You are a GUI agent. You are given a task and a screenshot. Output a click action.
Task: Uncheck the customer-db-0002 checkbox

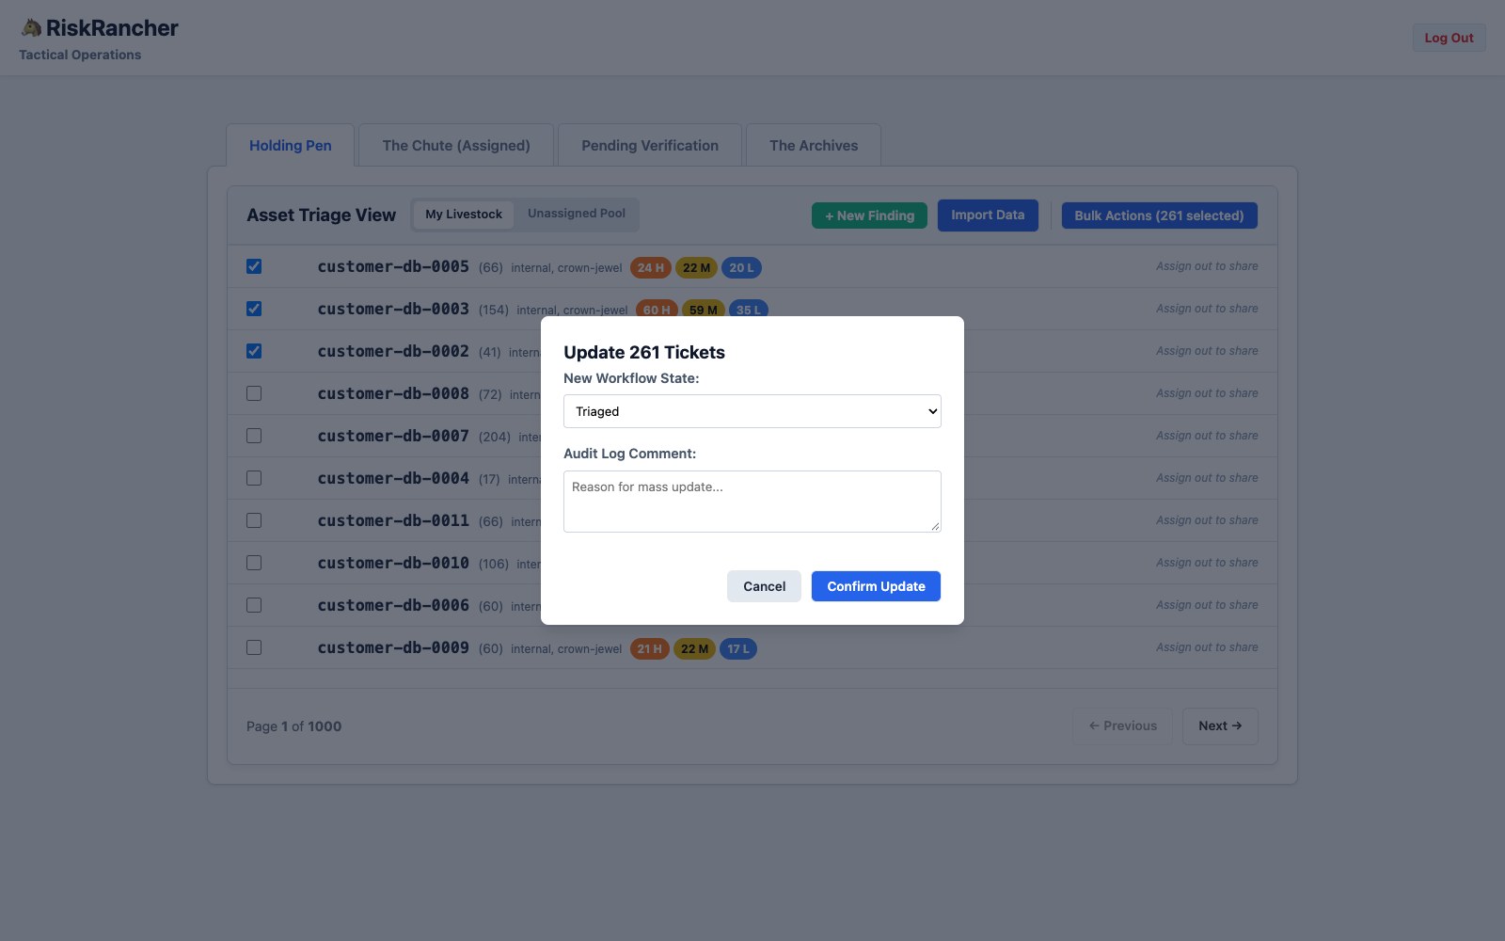(x=254, y=351)
